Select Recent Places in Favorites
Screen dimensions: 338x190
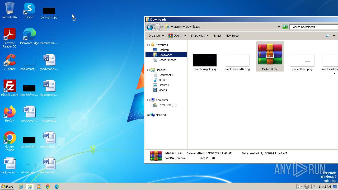[165, 60]
